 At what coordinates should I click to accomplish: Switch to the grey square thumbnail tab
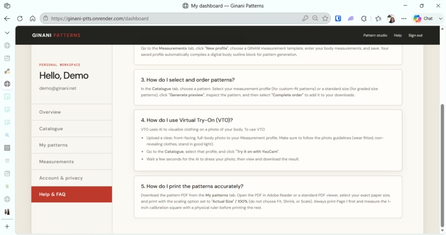pyautogui.click(x=7, y=148)
